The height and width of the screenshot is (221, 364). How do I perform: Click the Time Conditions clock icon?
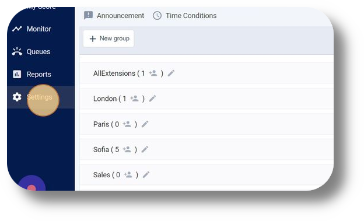[x=157, y=16]
